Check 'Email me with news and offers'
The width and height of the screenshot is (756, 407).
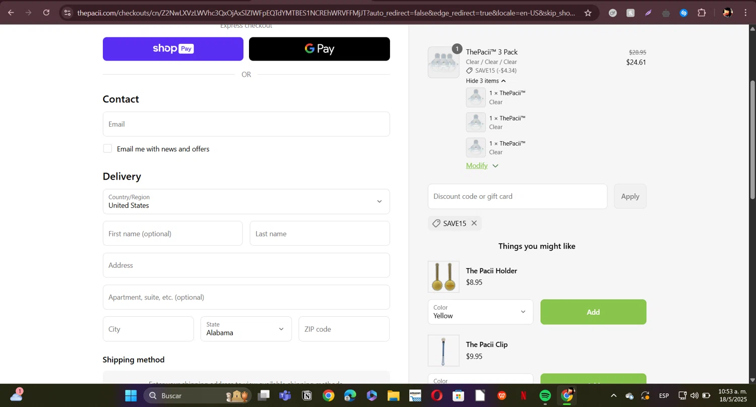point(107,148)
